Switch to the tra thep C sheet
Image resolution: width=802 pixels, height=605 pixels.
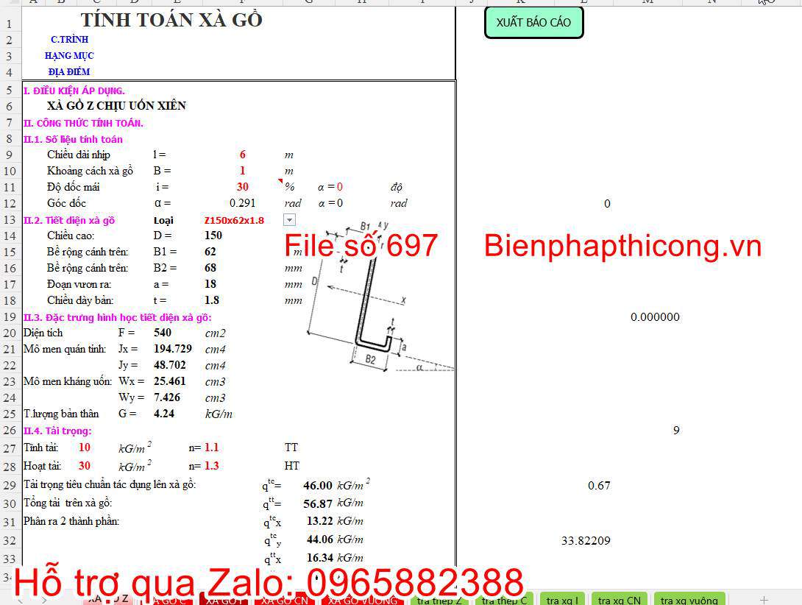504,599
